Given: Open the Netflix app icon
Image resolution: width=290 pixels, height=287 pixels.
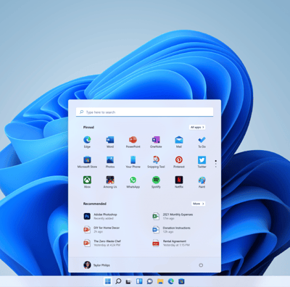Looking at the screenshot, I should [x=179, y=182].
